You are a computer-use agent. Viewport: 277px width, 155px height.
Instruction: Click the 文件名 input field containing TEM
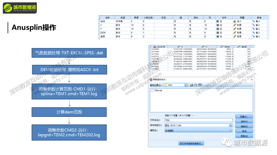pos(198,120)
